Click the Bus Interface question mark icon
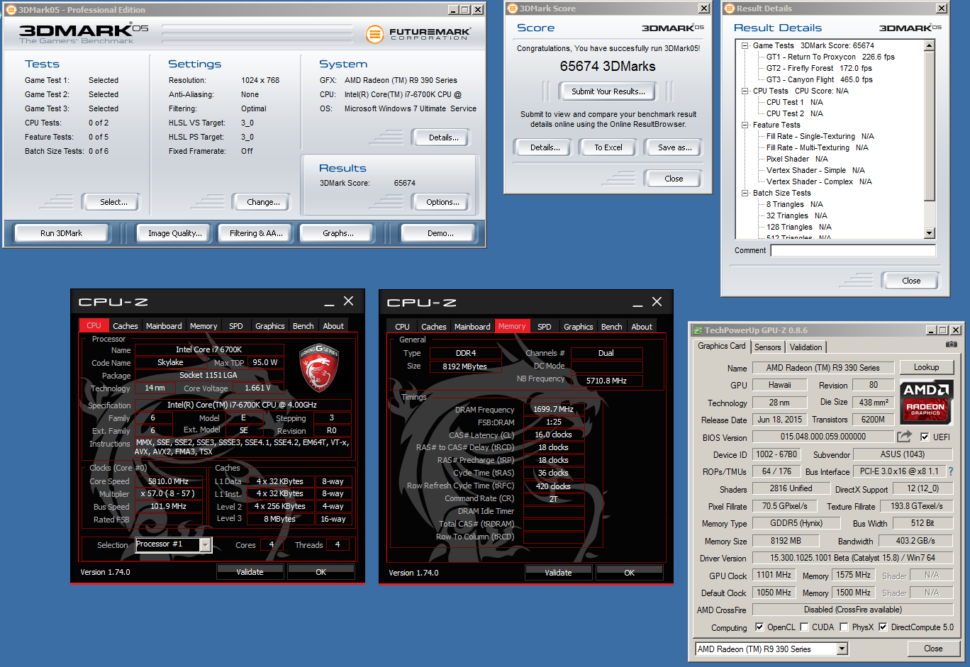970x667 pixels. (x=950, y=471)
